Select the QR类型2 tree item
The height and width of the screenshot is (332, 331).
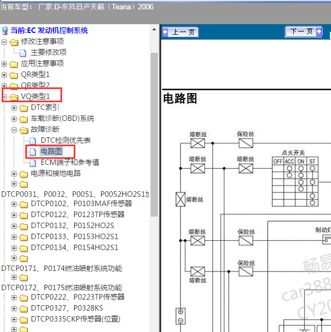35,85
